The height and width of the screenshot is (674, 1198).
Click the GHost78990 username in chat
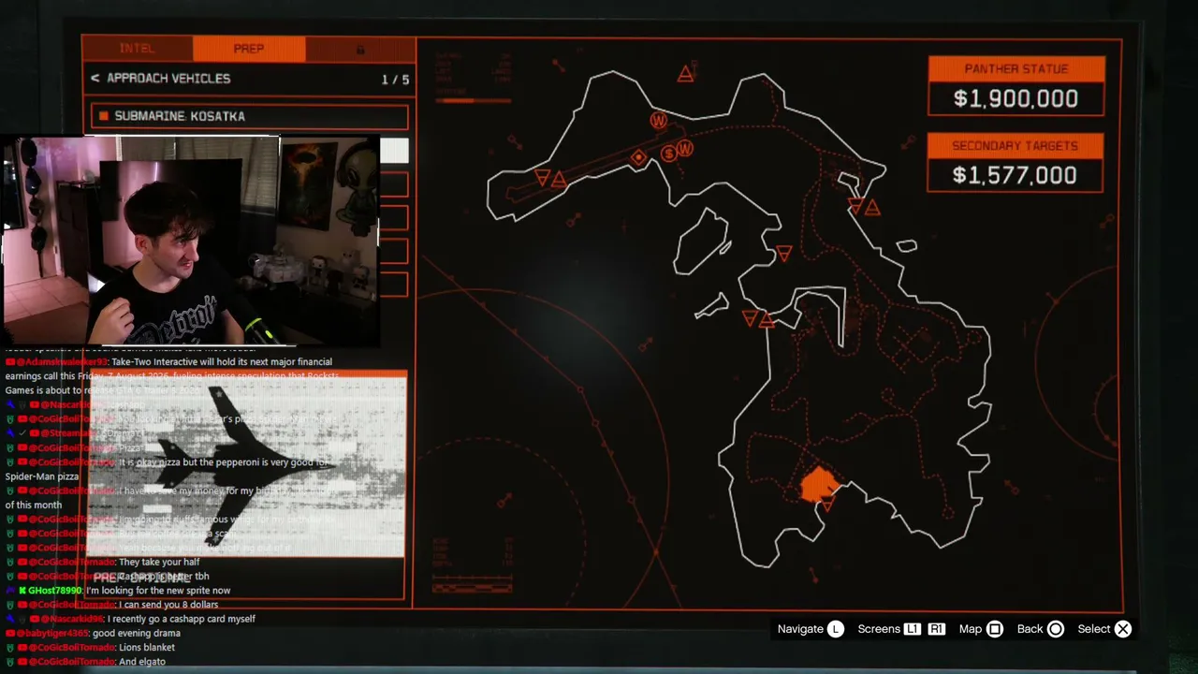[x=55, y=591]
